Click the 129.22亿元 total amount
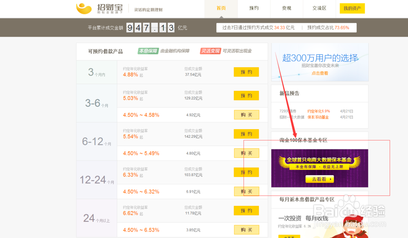 coord(193,98)
